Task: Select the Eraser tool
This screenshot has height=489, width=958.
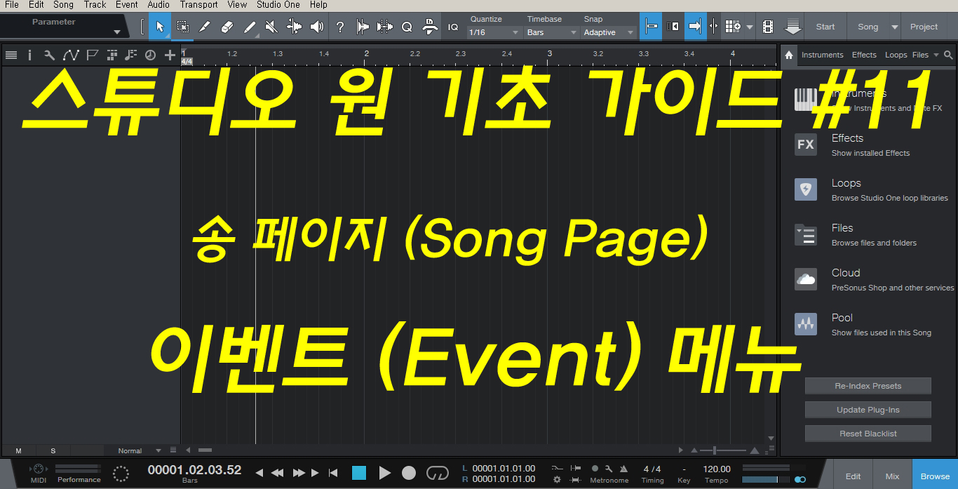Action: click(x=227, y=27)
